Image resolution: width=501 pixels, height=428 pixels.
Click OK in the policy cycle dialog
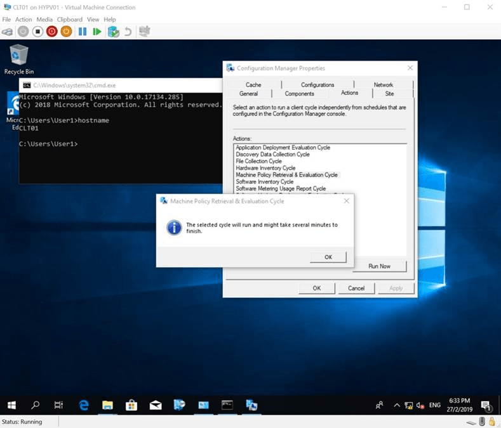click(x=328, y=257)
